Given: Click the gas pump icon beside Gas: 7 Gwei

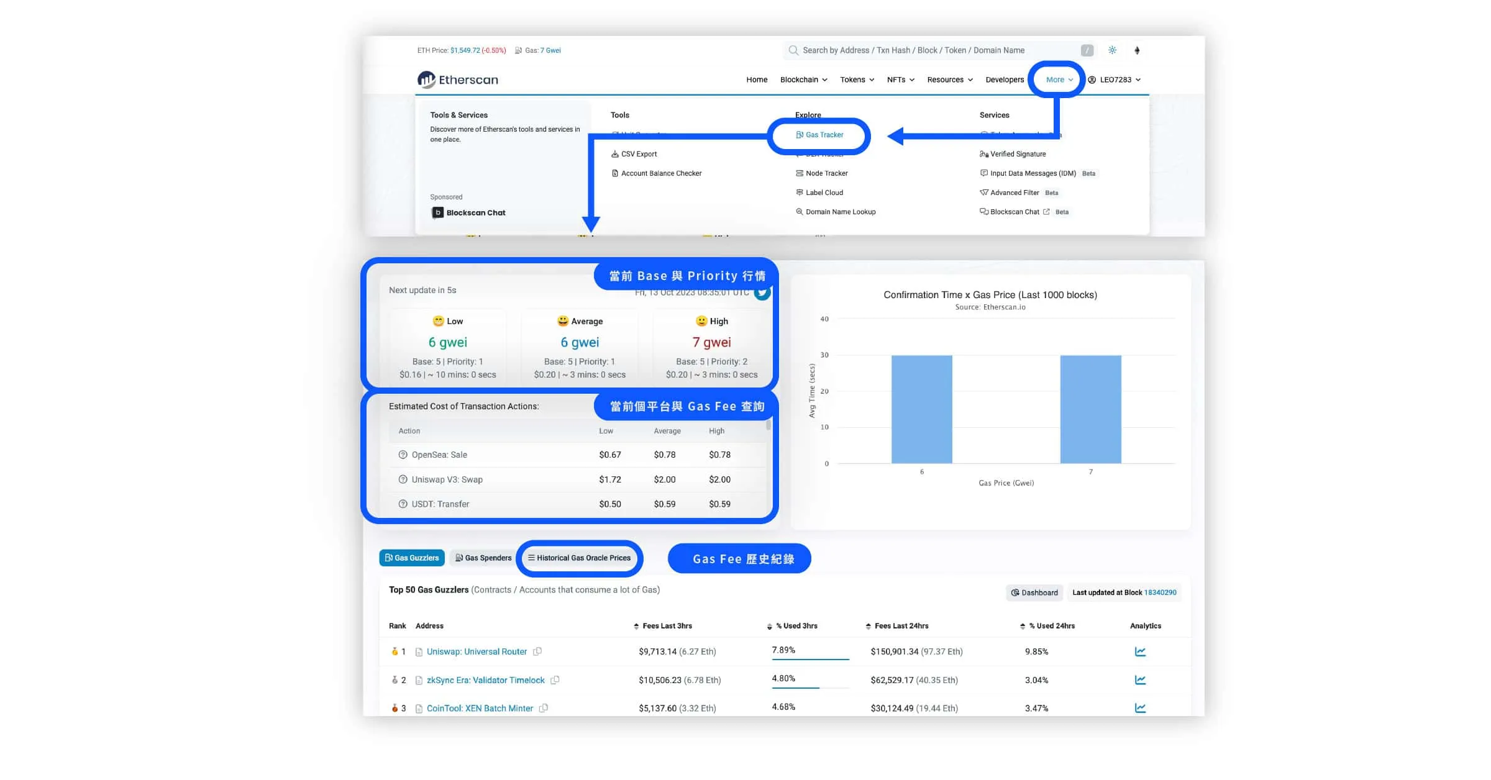Looking at the screenshot, I should point(518,50).
